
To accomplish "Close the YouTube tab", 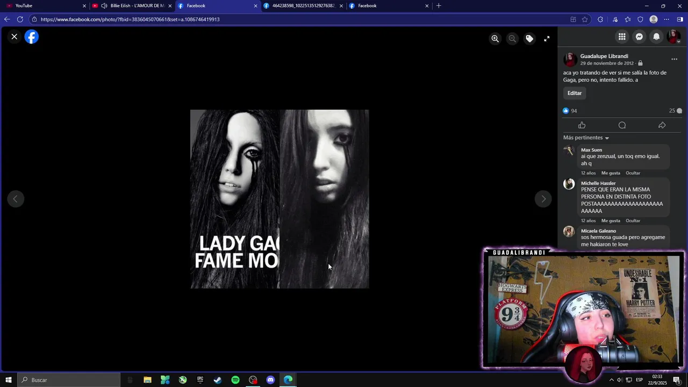I will (84, 6).
